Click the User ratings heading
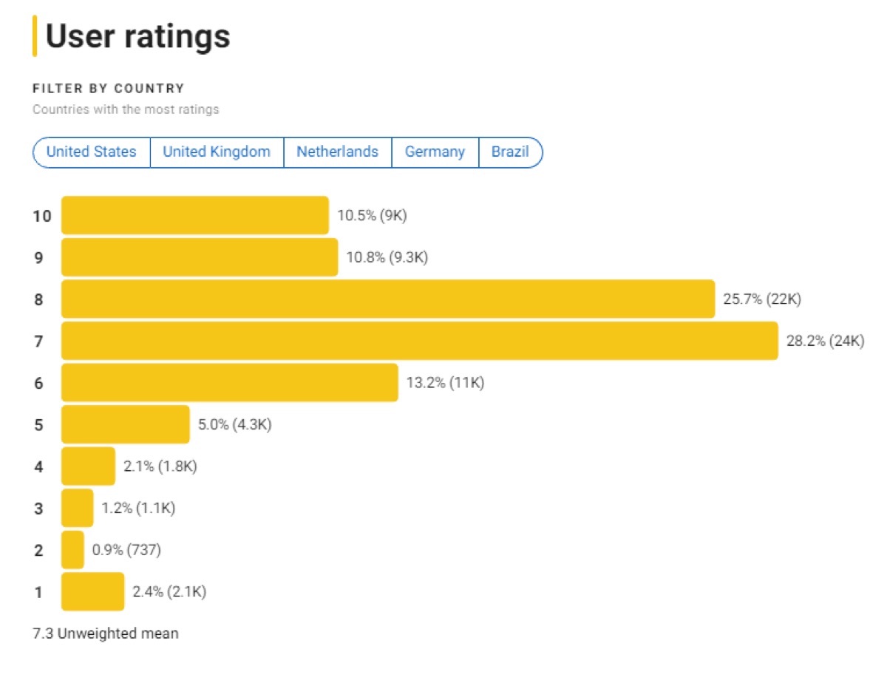887x686 pixels. click(x=137, y=35)
